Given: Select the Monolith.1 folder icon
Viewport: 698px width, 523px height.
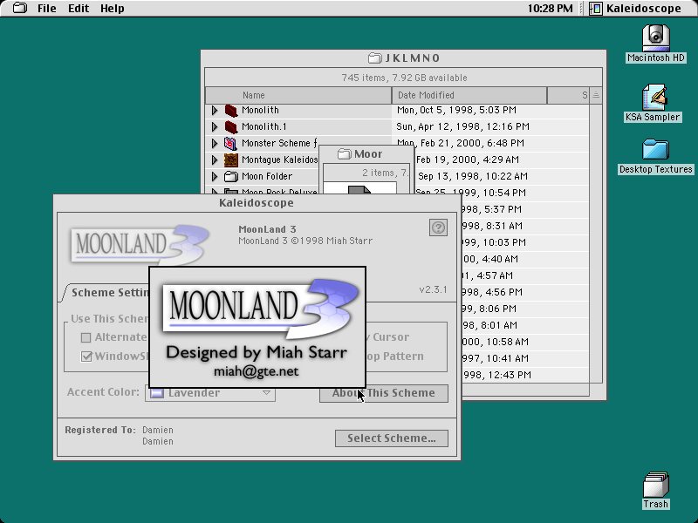Looking at the screenshot, I should pyautogui.click(x=231, y=126).
